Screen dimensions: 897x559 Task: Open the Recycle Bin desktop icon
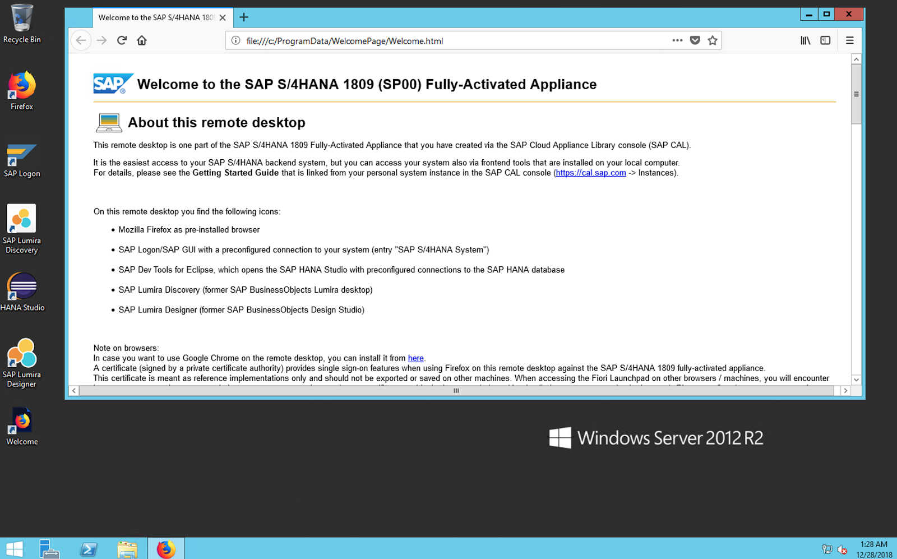22,24
